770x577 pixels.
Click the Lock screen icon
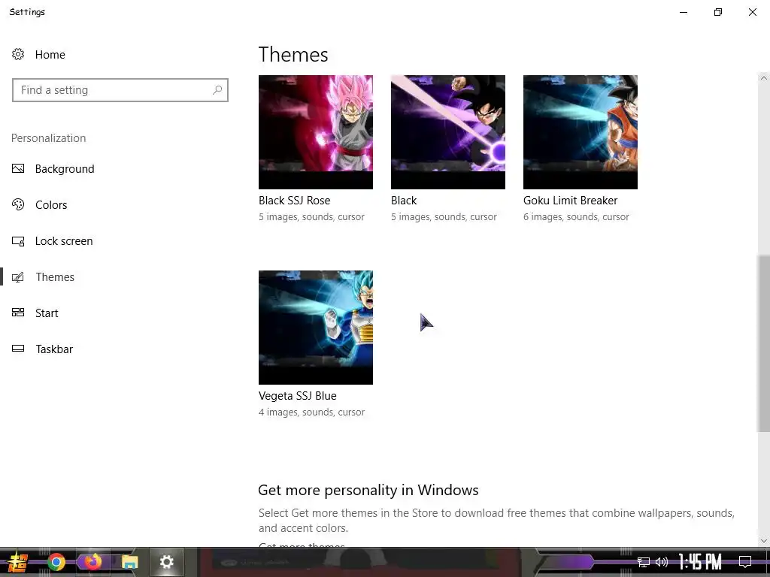[x=18, y=241]
